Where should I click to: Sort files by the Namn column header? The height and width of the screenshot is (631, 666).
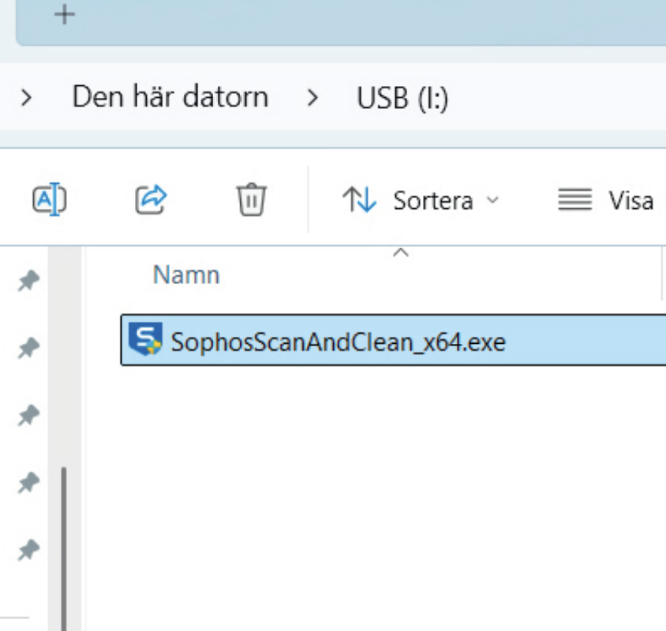tap(186, 274)
